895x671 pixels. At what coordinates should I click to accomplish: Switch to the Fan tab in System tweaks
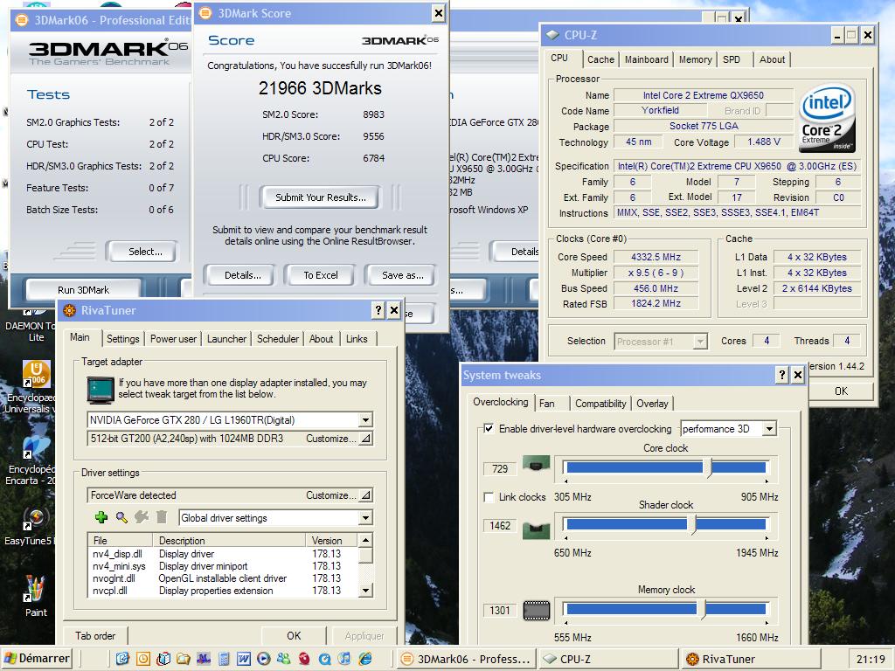[x=547, y=404]
